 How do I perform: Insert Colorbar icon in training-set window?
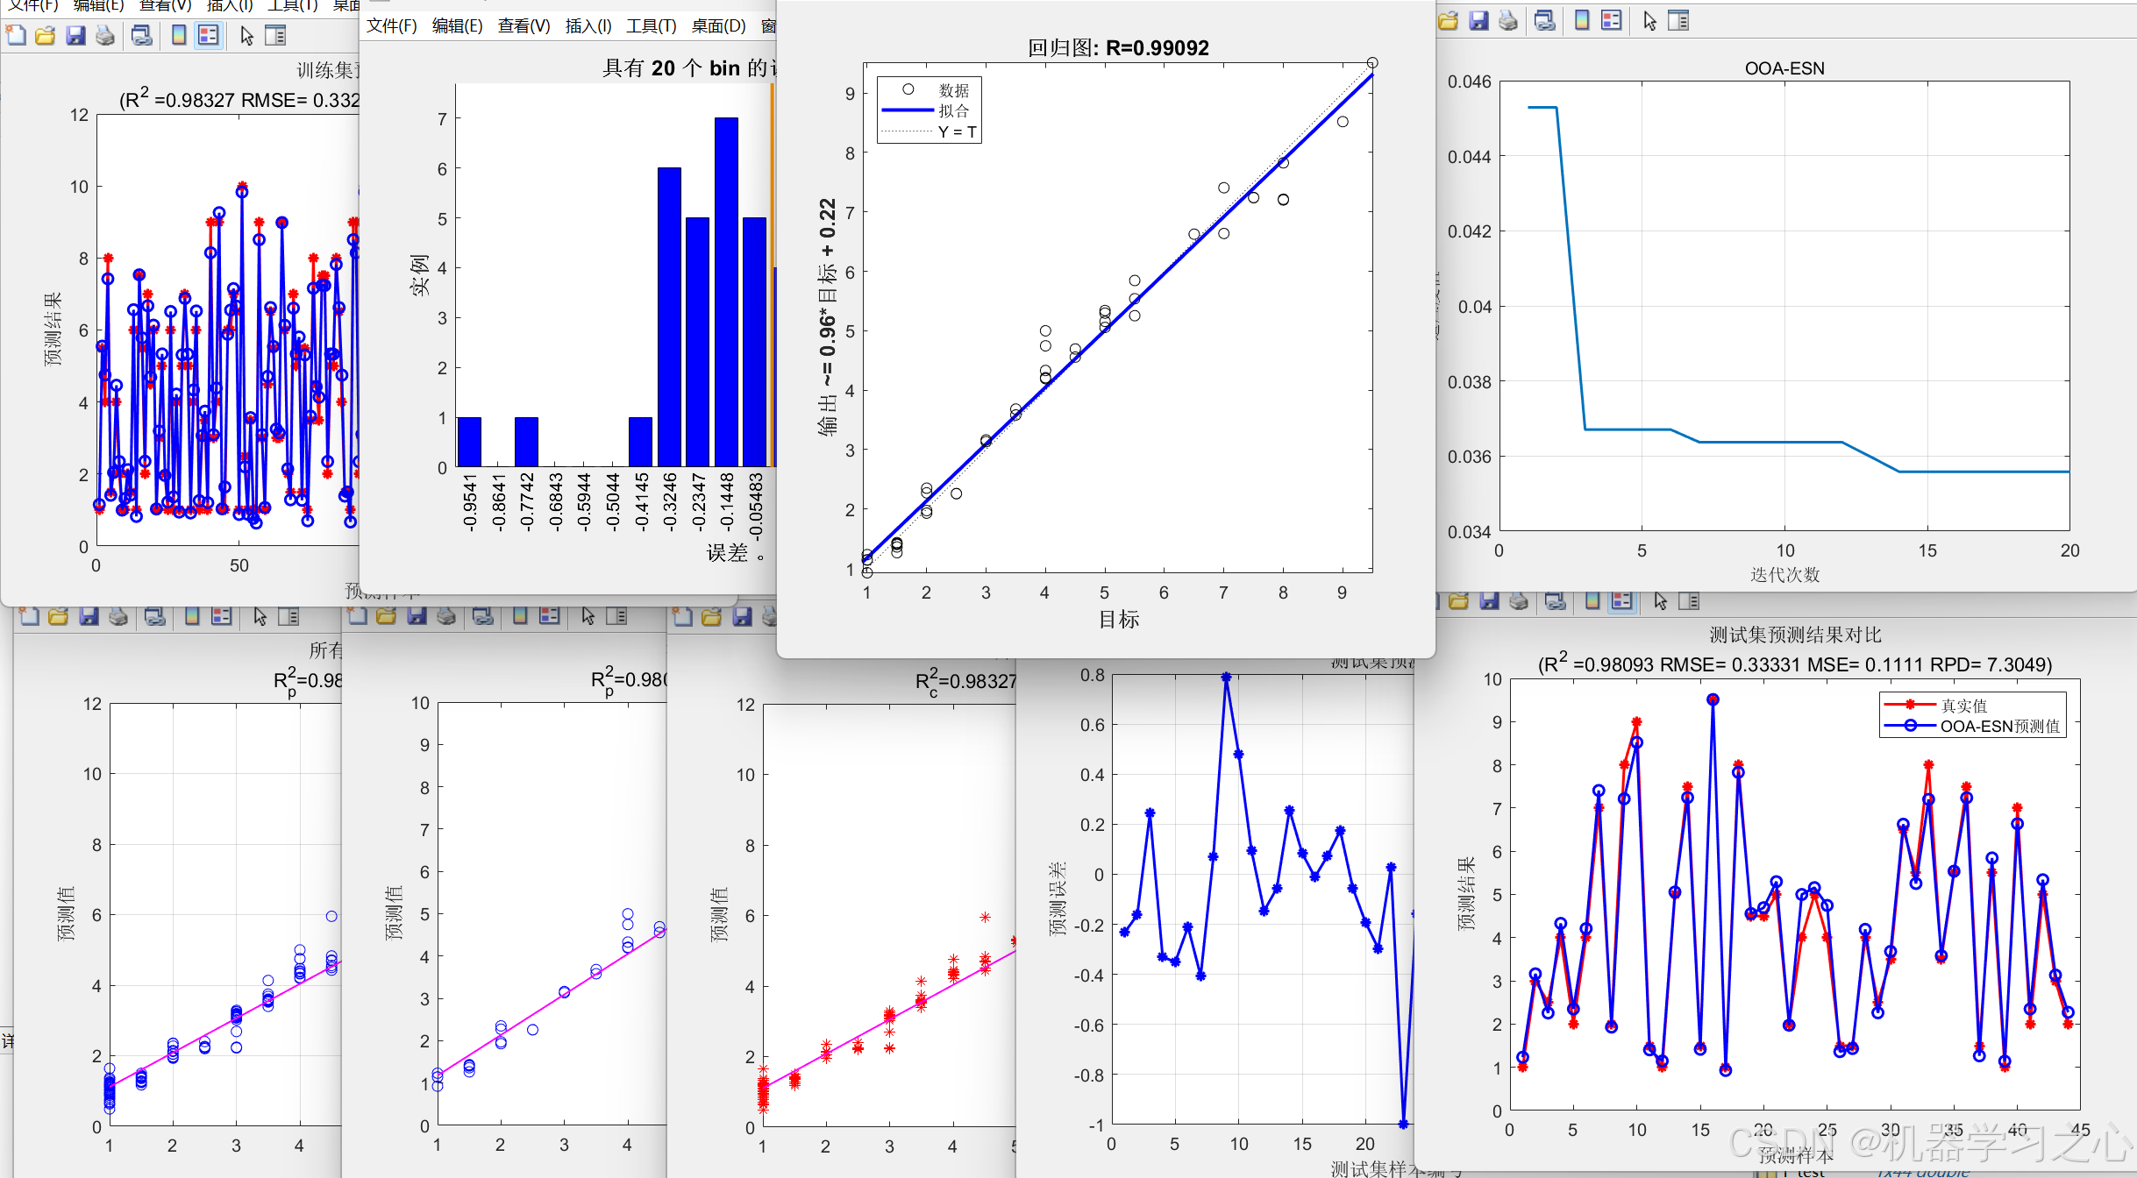tap(179, 36)
